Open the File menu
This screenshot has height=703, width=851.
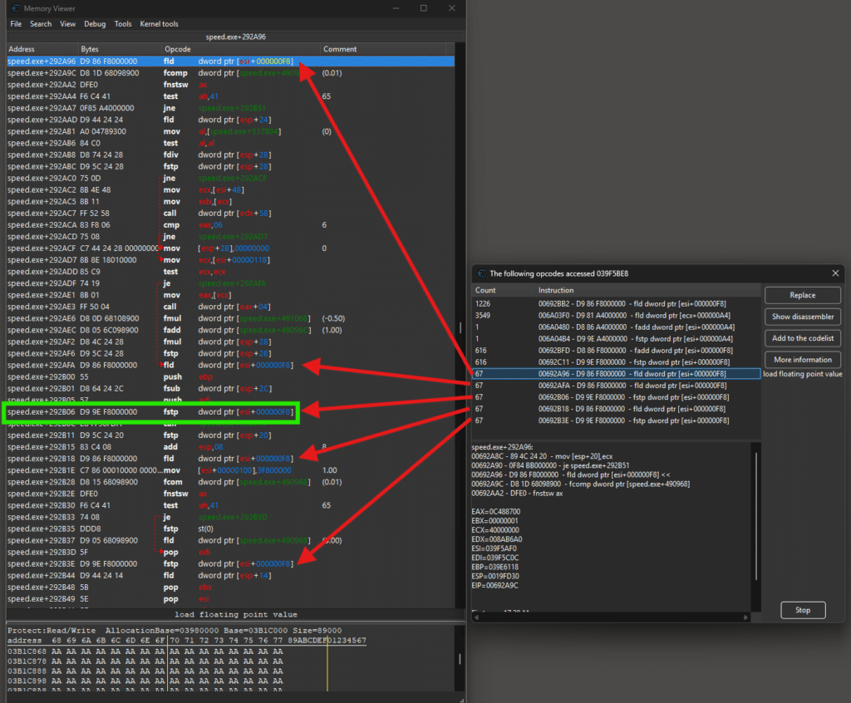(x=16, y=24)
